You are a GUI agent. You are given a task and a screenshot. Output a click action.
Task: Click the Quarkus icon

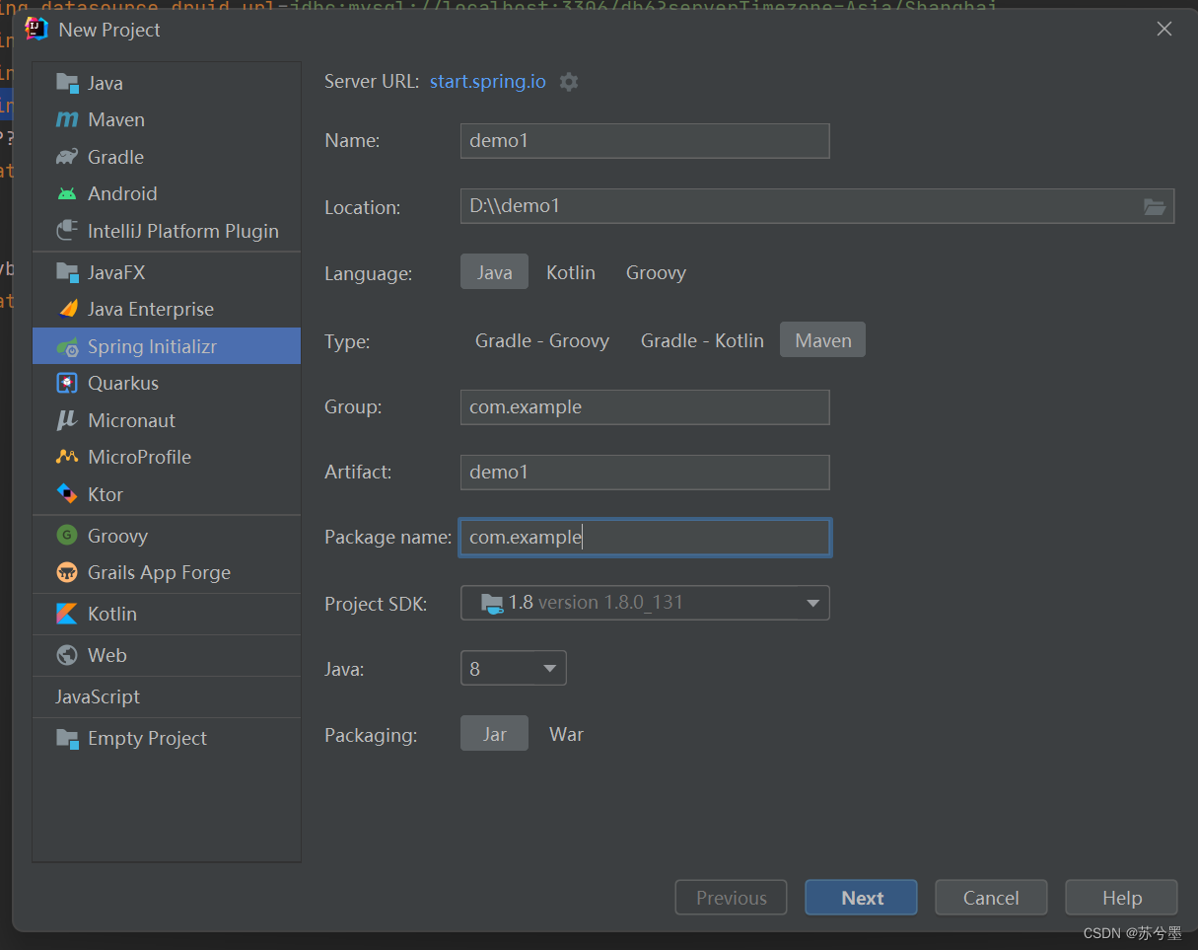67,383
